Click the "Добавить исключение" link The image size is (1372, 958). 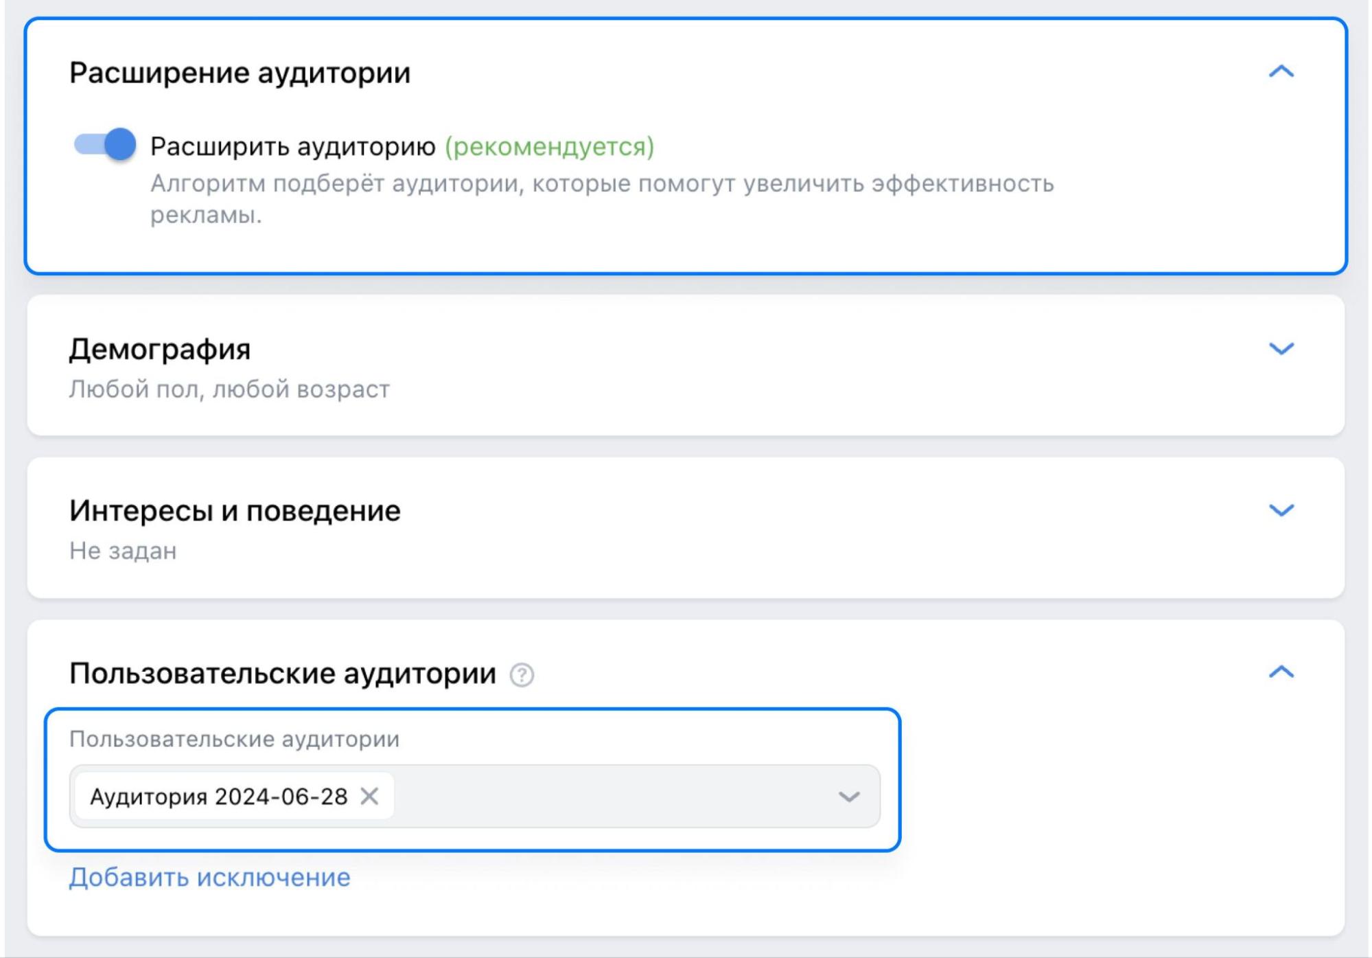pos(209,877)
